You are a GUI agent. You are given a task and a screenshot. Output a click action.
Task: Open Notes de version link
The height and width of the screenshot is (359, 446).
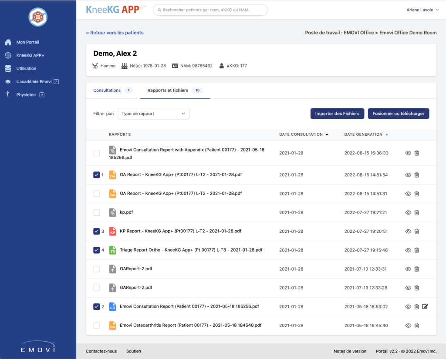point(350,351)
